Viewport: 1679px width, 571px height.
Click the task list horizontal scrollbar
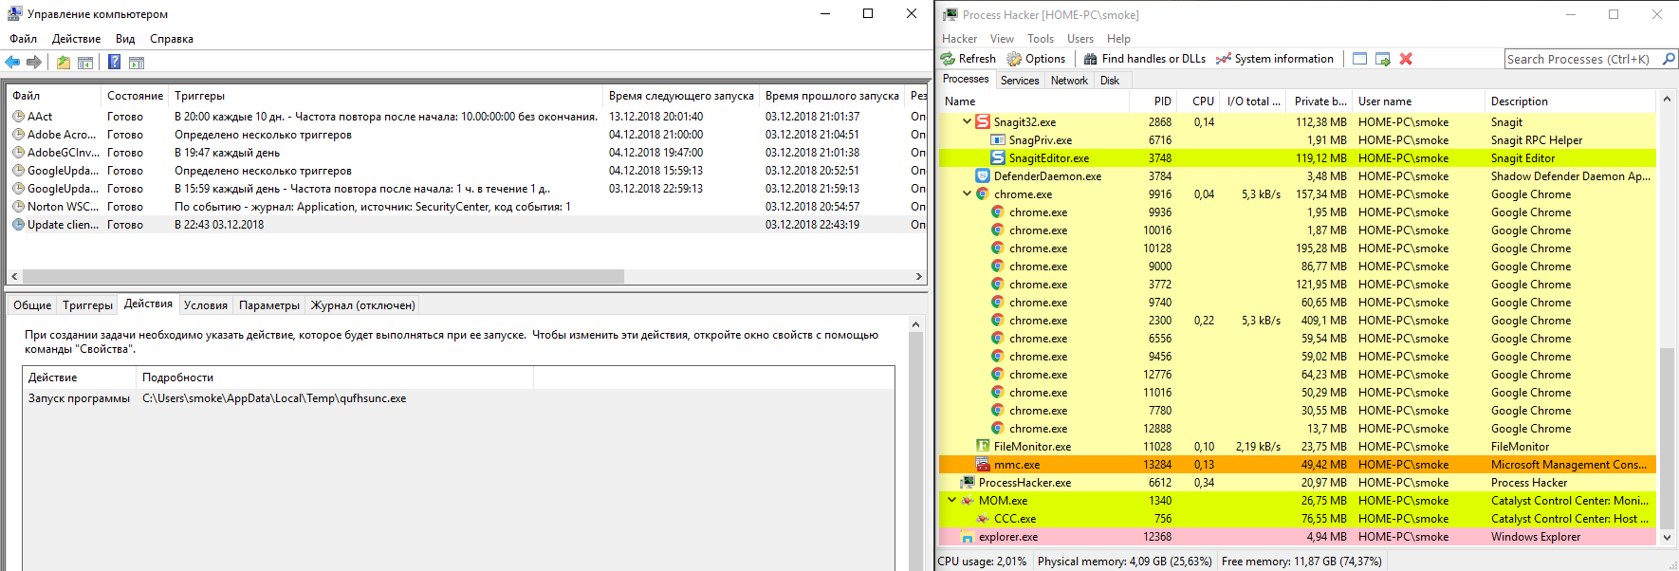tap(323, 277)
